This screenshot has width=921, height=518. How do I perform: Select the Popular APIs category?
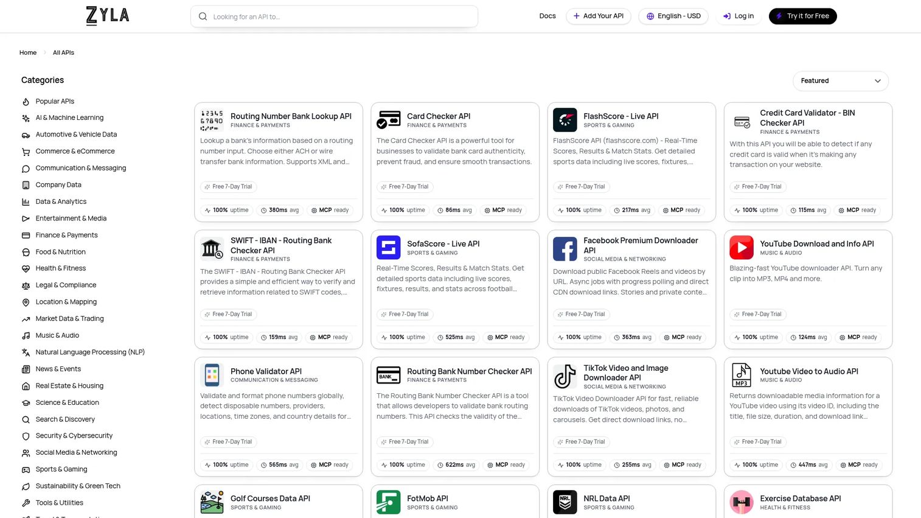point(55,102)
